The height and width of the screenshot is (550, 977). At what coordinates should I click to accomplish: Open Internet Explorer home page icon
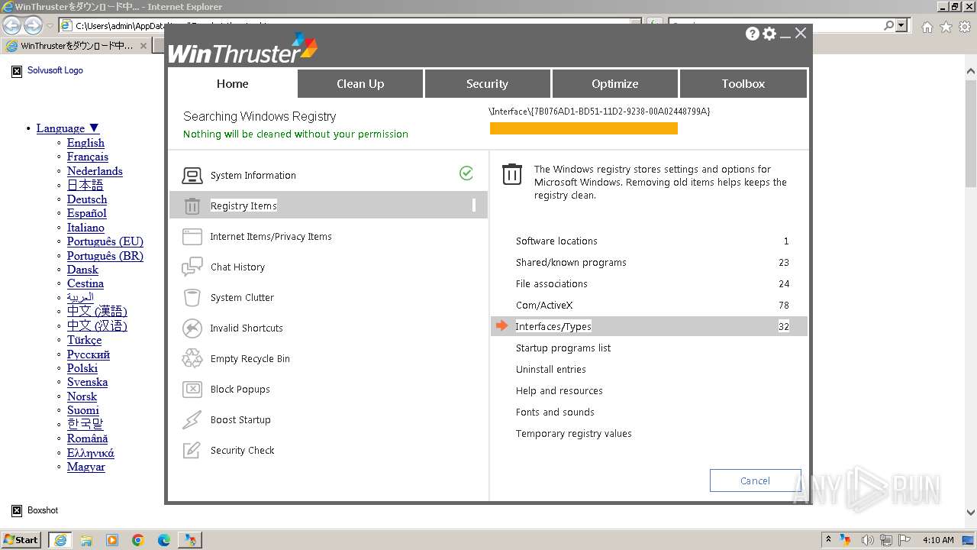[927, 27]
